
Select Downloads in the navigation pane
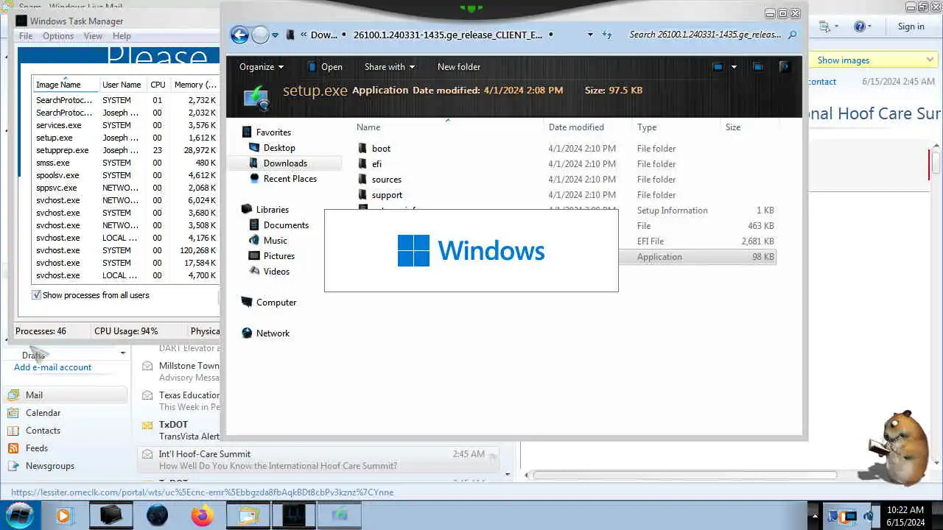(285, 163)
